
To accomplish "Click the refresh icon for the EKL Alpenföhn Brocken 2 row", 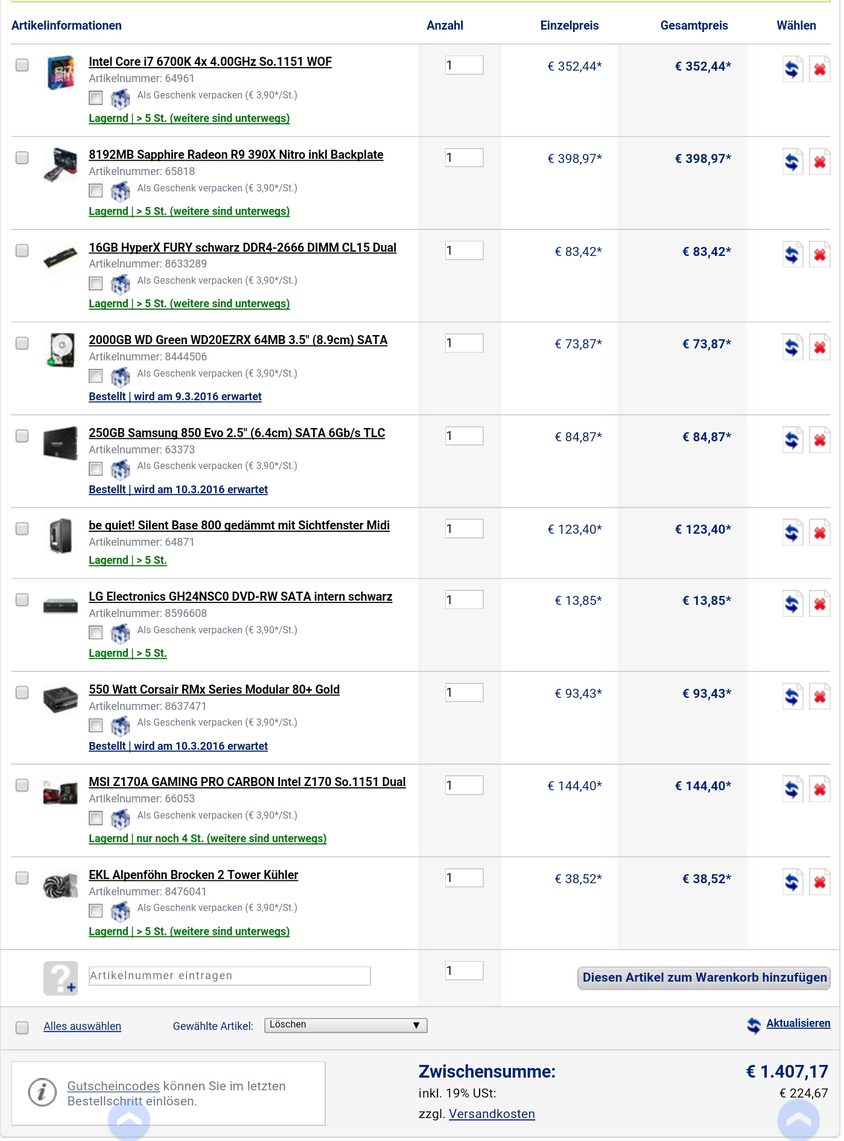I will (792, 881).
